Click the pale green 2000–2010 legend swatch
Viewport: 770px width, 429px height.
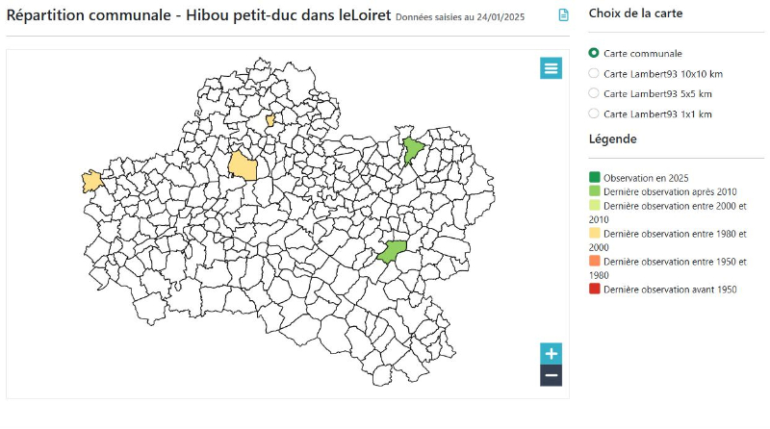pos(595,206)
